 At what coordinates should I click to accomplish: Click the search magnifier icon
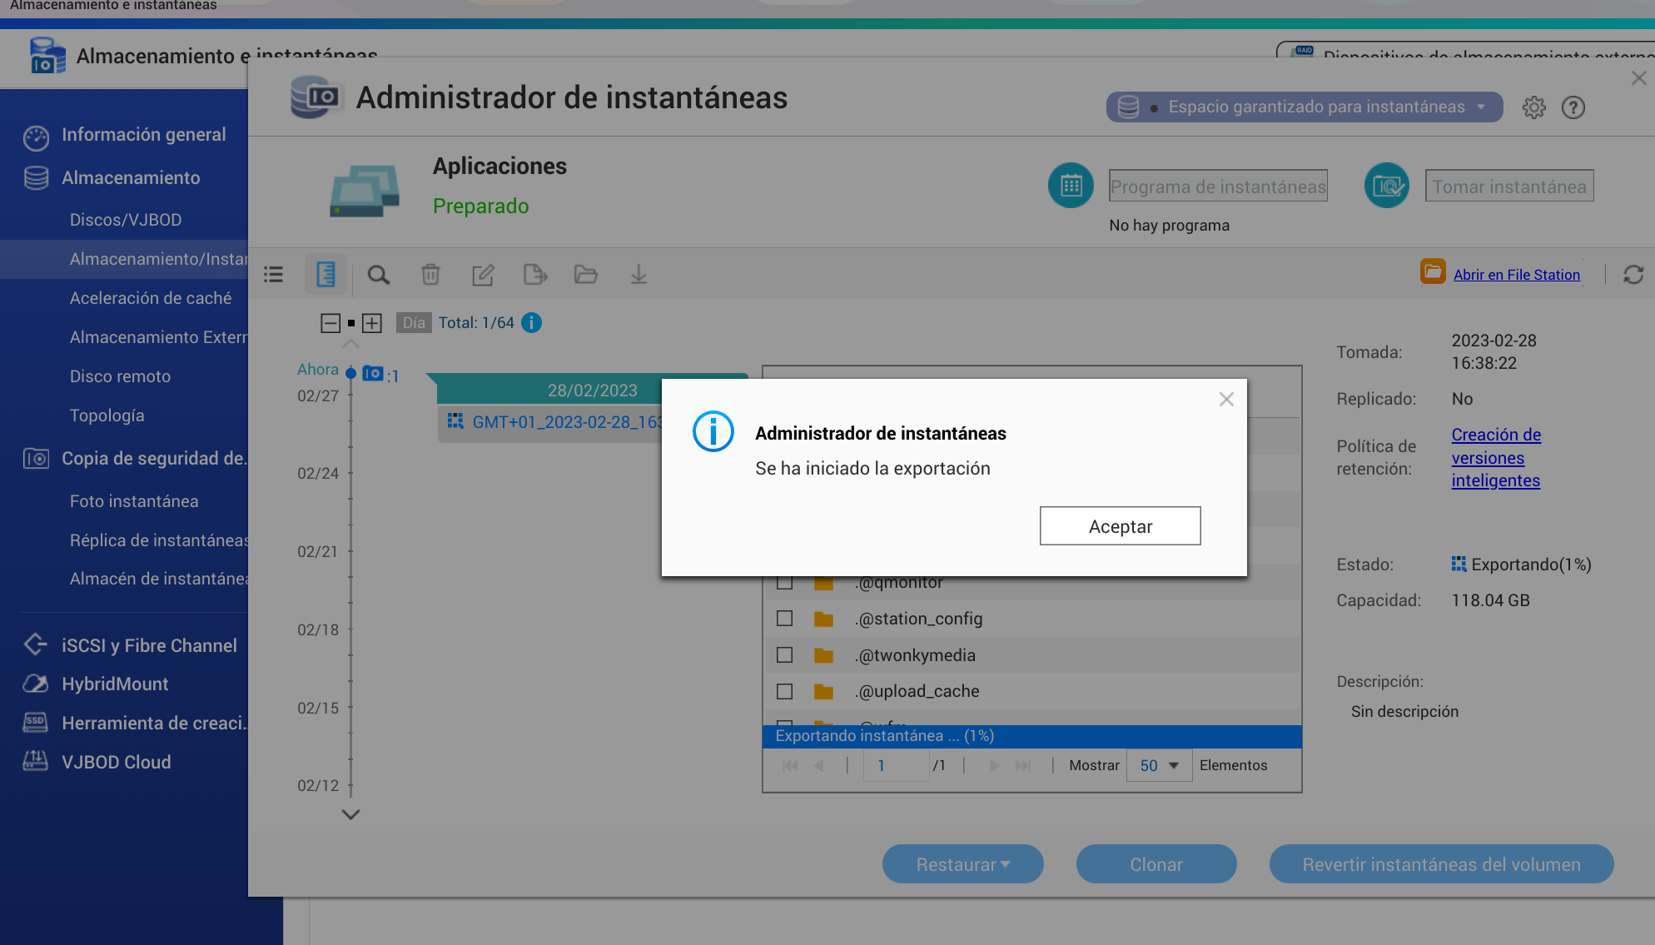pos(379,275)
